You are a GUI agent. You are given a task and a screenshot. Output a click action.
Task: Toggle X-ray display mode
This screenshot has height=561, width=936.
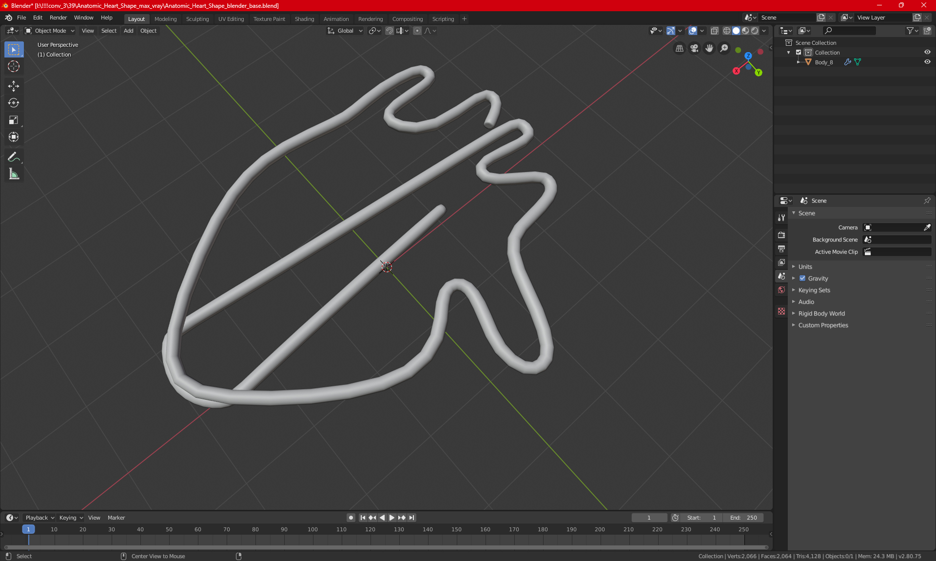tap(715, 31)
